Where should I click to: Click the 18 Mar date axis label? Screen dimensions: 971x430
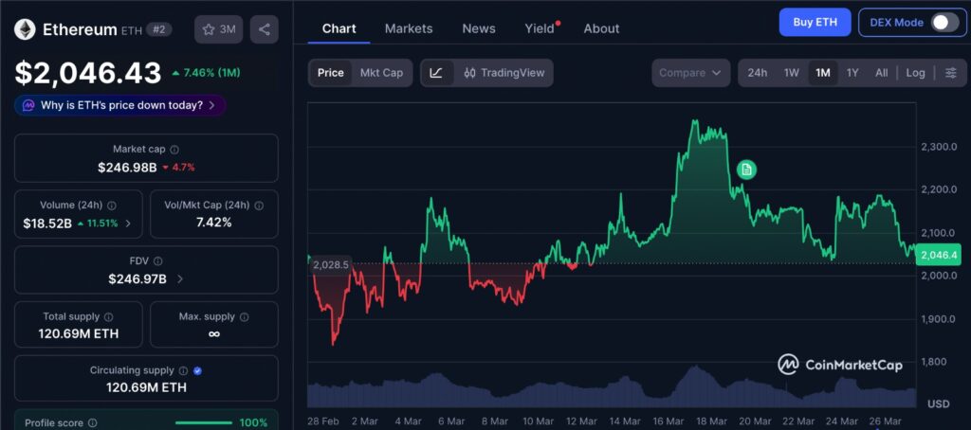pyautogui.click(x=709, y=421)
